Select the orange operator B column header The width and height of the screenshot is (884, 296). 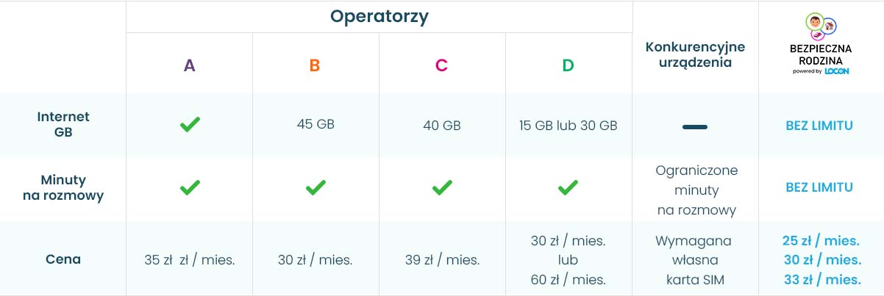pyautogui.click(x=315, y=65)
